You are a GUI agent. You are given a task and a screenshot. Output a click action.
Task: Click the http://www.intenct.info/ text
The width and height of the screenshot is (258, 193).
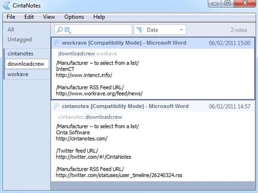pyautogui.click(x=84, y=75)
